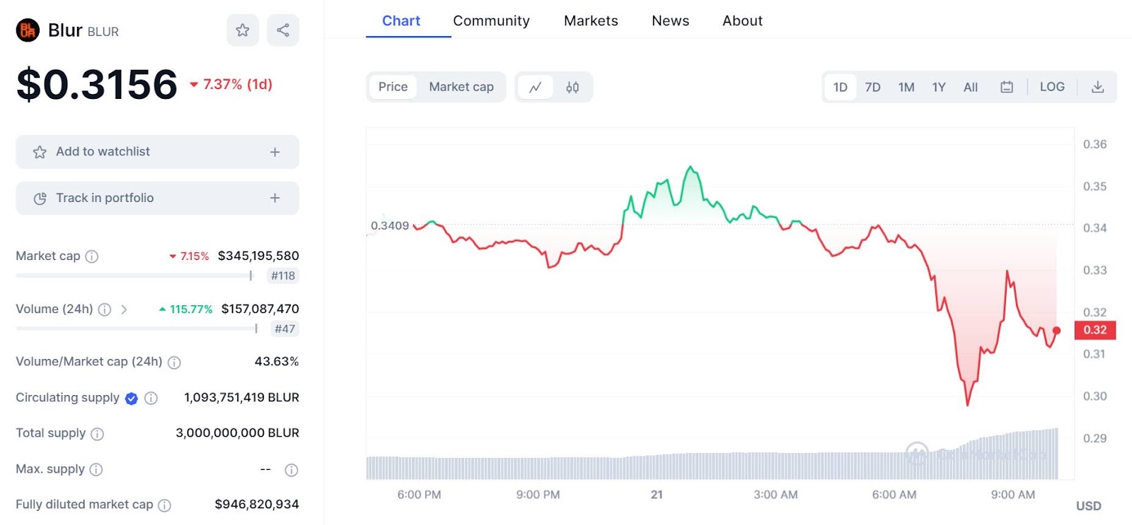Screen dimensions: 1132x525
Task: Click the $946,820,934 fully diluted value
Action: tap(257, 504)
